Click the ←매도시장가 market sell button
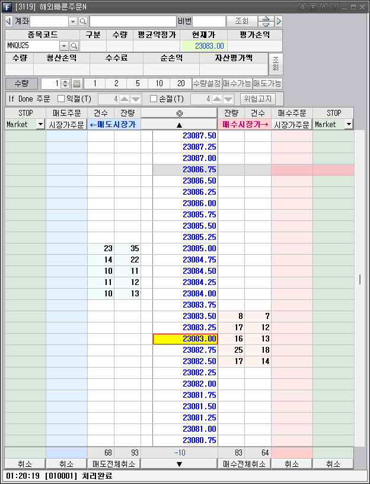Screen dimensions: 370x484 [114, 125]
